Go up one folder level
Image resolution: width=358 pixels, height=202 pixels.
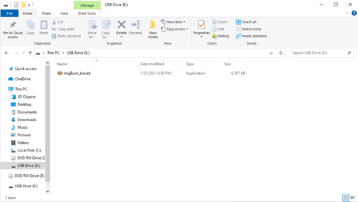click(30, 53)
